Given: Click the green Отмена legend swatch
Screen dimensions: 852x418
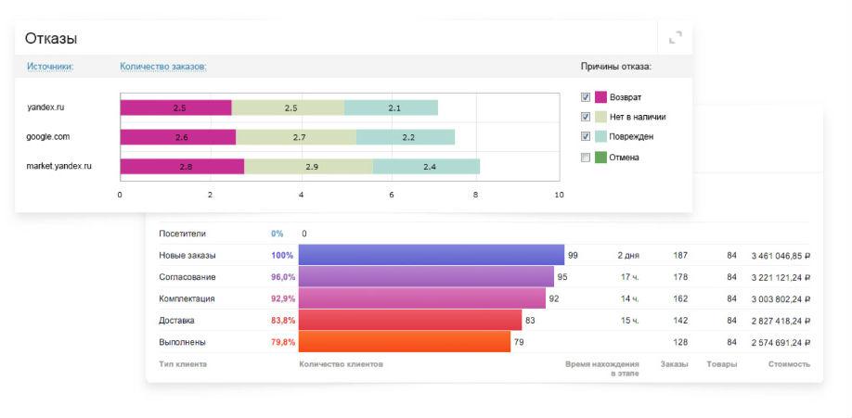Looking at the screenshot, I should (600, 158).
